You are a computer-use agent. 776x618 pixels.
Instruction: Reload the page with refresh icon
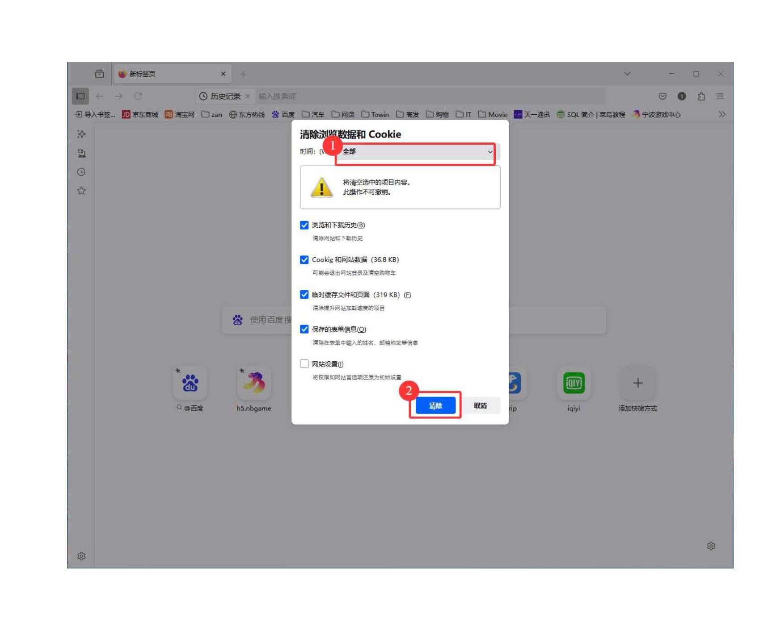(x=138, y=96)
